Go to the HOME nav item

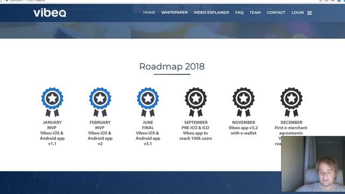[149, 12]
